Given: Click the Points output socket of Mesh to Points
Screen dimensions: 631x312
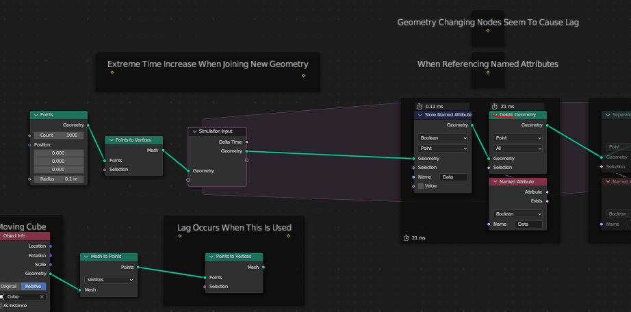Looking at the screenshot, I should 138,268.
